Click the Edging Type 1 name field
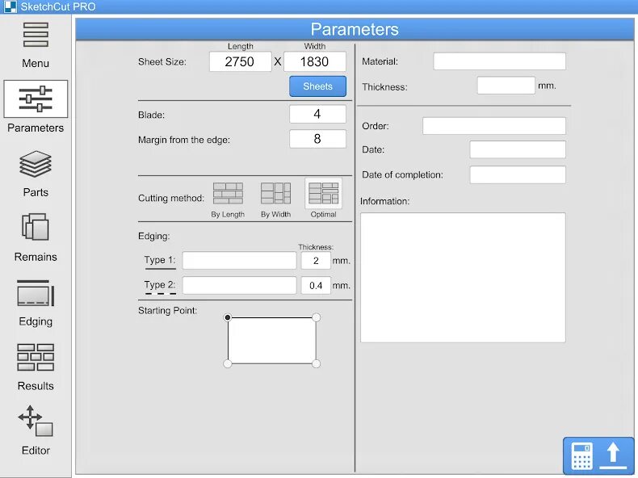The height and width of the screenshot is (478, 638). point(239,260)
